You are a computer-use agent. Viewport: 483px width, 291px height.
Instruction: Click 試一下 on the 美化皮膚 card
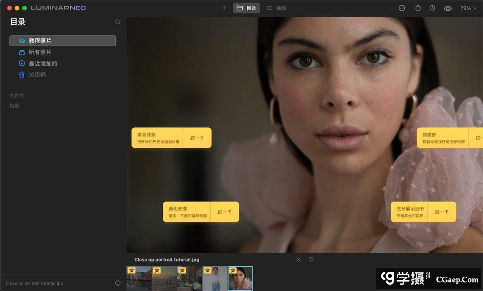click(225, 212)
